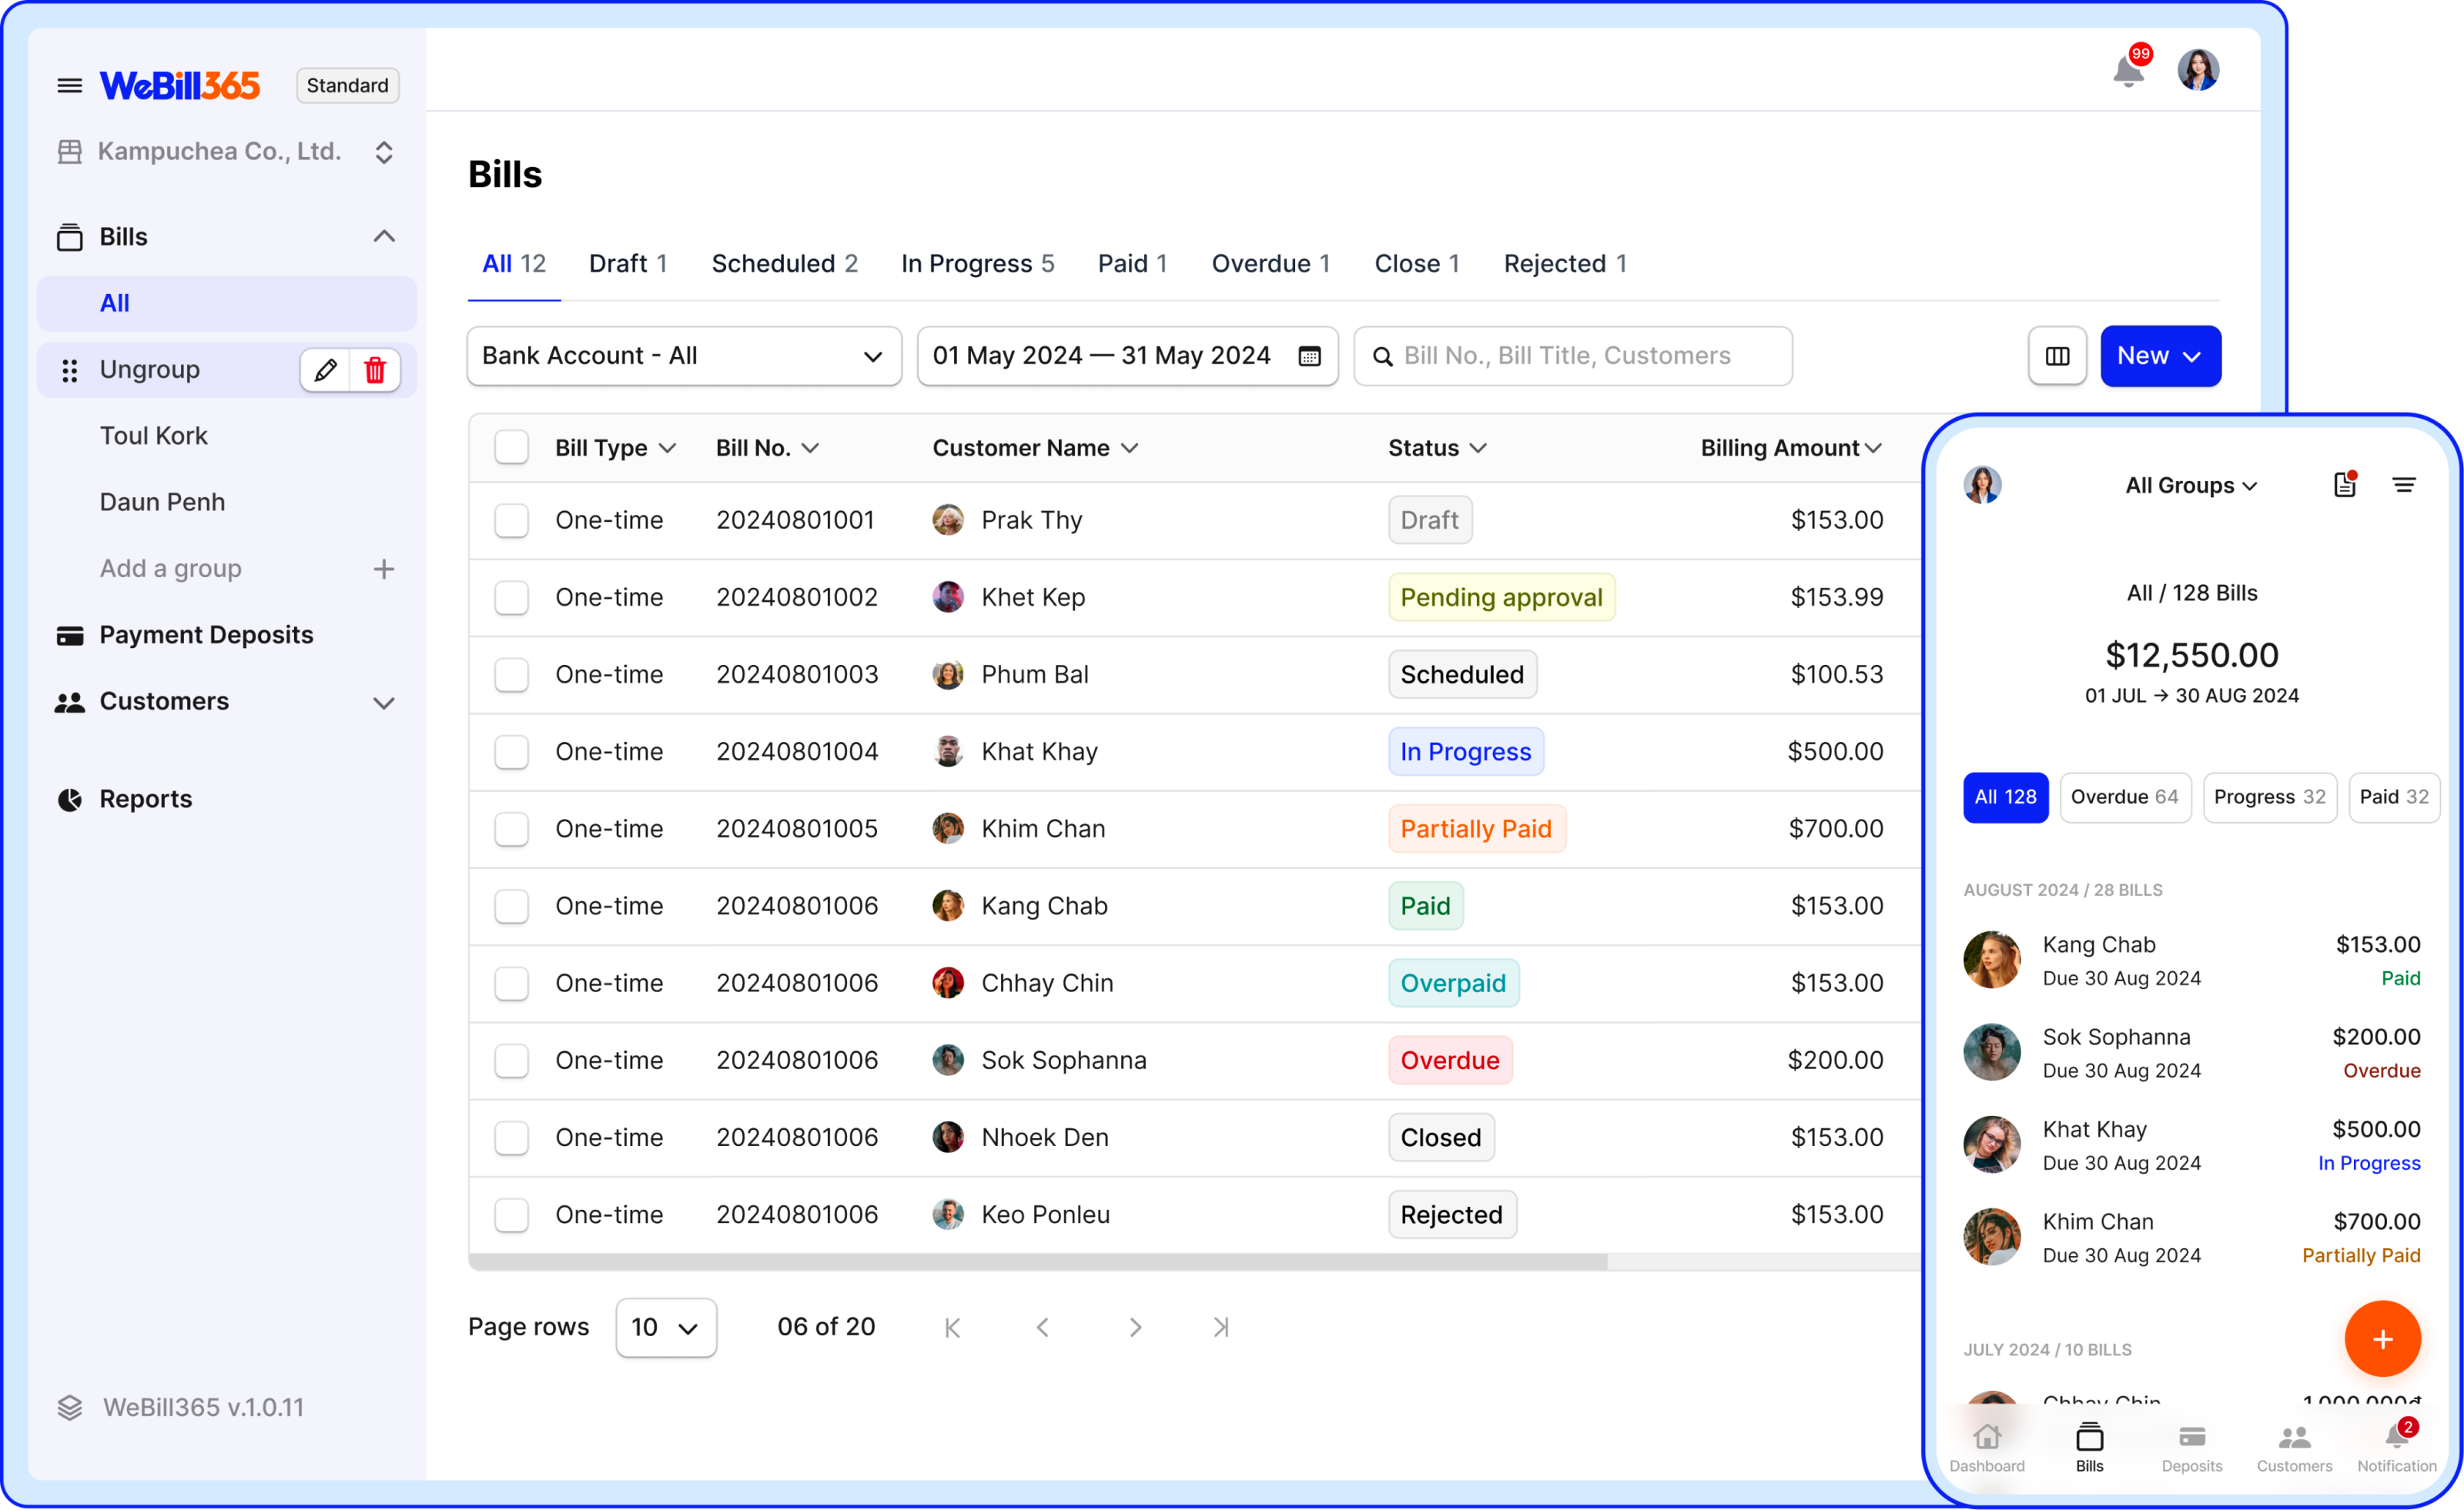Collapse the Bills sidebar section
2464x1510 pixels.
coord(384,237)
